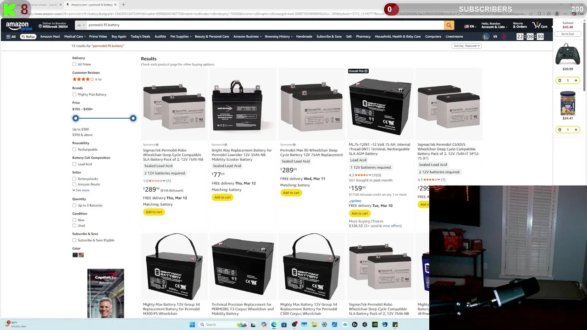Open the hamburger All menu
The height and width of the screenshot is (330, 587).
coord(11,37)
